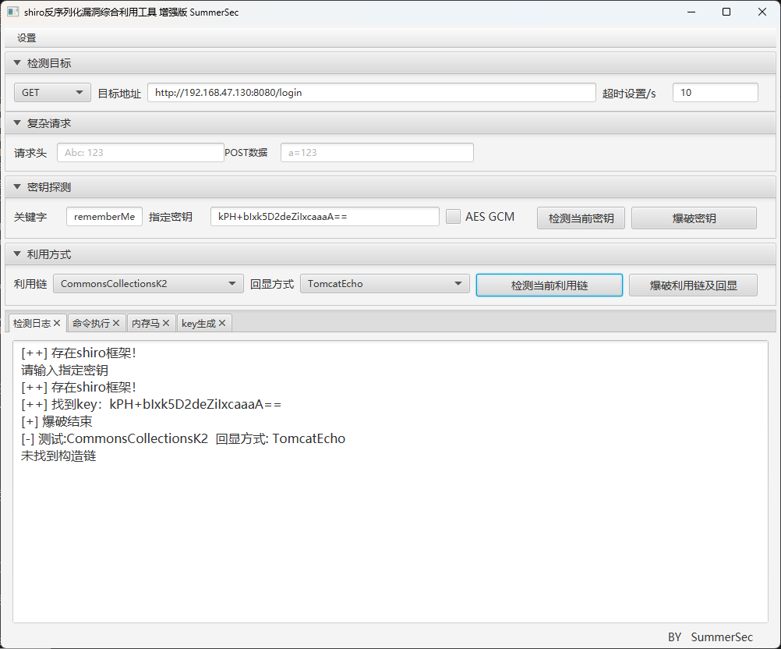Collapse the 密钥探测 section
The width and height of the screenshot is (781, 649).
[x=17, y=187]
